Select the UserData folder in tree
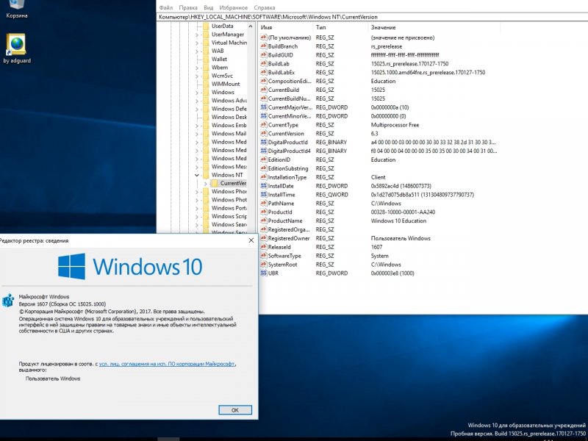The width and height of the screenshot is (588, 441). [x=222, y=26]
